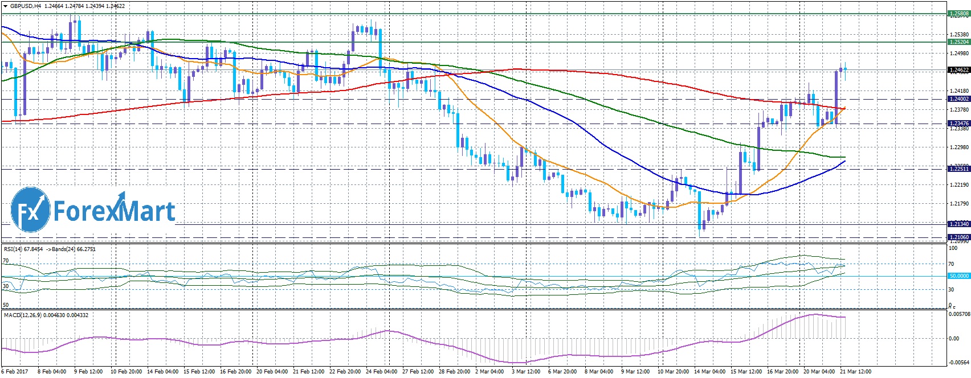This screenshot has height=378, width=971.
Task: Click the 14 Mar 04:00 time label
Action: click(709, 371)
